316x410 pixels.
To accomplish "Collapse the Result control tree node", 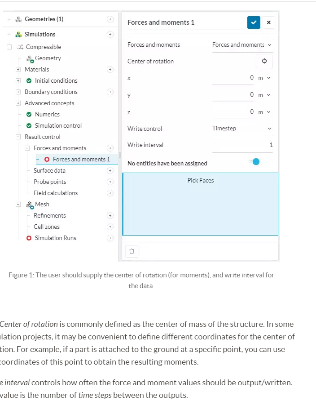I will pos(18,137).
